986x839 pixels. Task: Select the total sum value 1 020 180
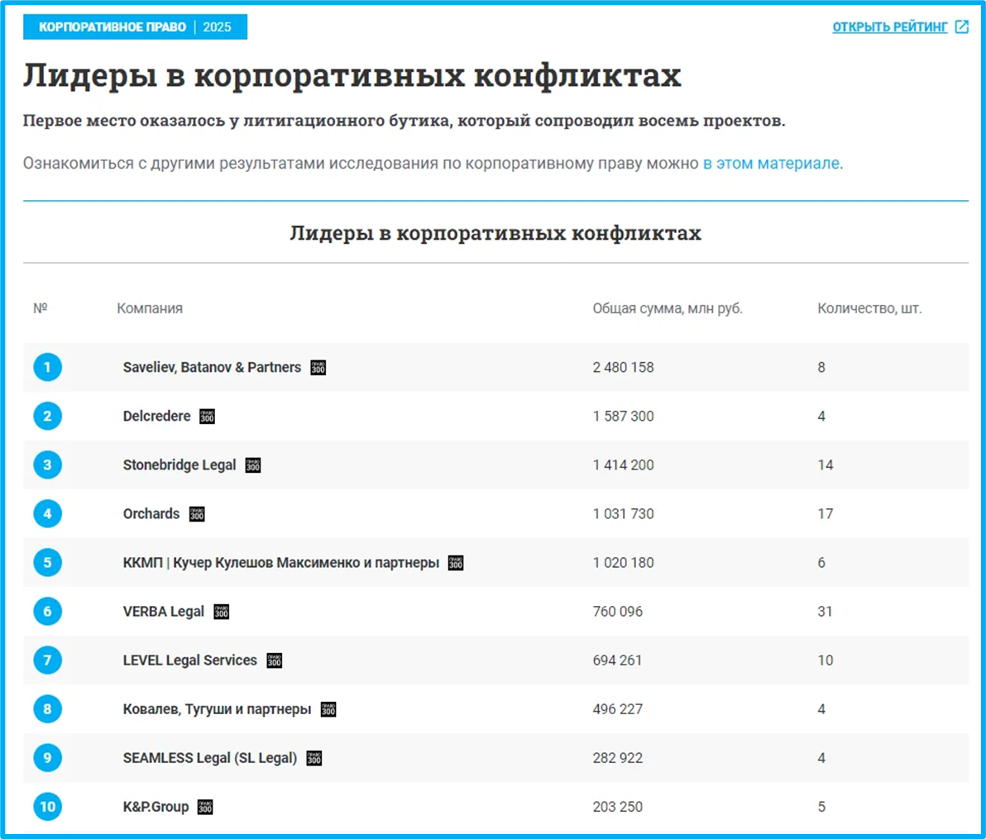pyautogui.click(x=623, y=562)
